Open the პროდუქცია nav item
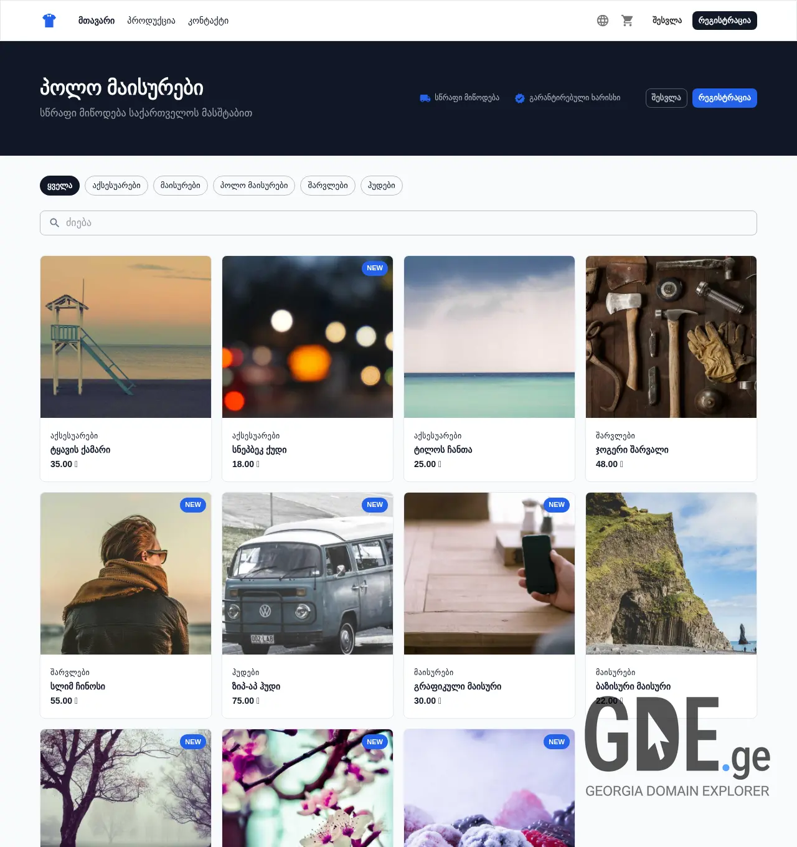The width and height of the screenshot is (797, 847). point(151,21)
